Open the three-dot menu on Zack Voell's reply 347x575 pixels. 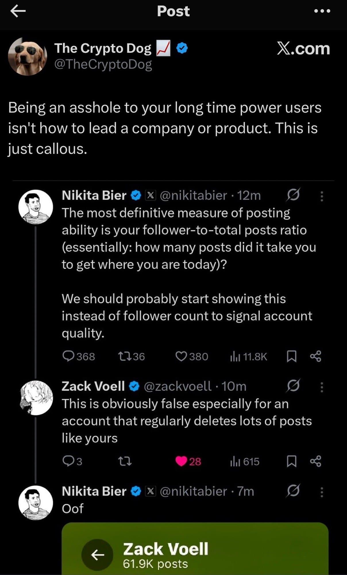(x=322, y=388)
